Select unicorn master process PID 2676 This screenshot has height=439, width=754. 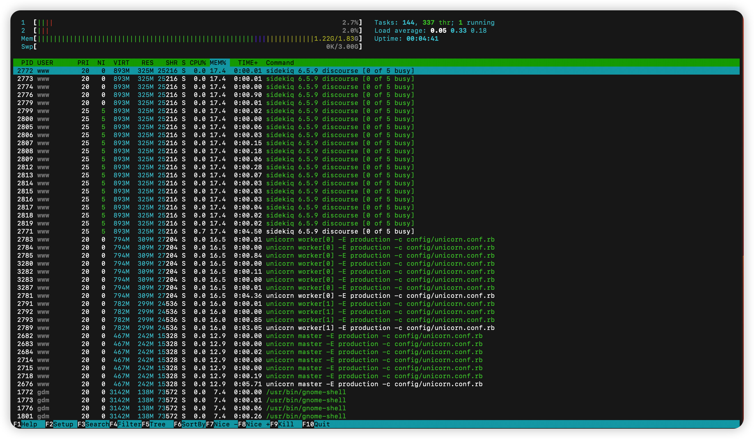[x=376, y=384]
